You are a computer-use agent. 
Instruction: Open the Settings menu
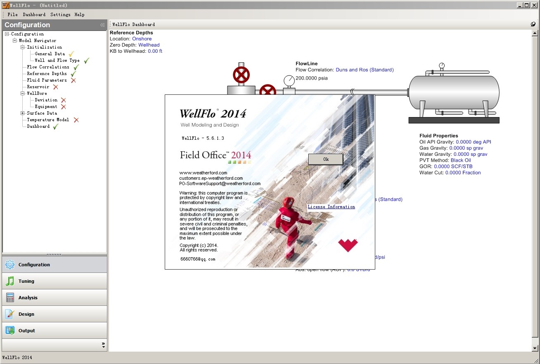(x=60, y=14)
